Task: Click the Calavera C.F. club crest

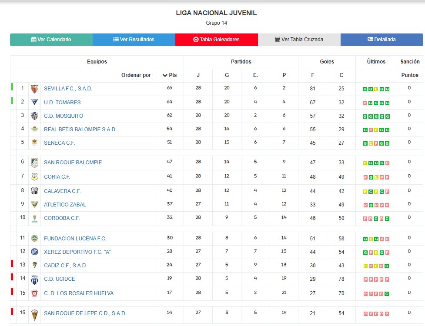Action: (x=34, y=191)
